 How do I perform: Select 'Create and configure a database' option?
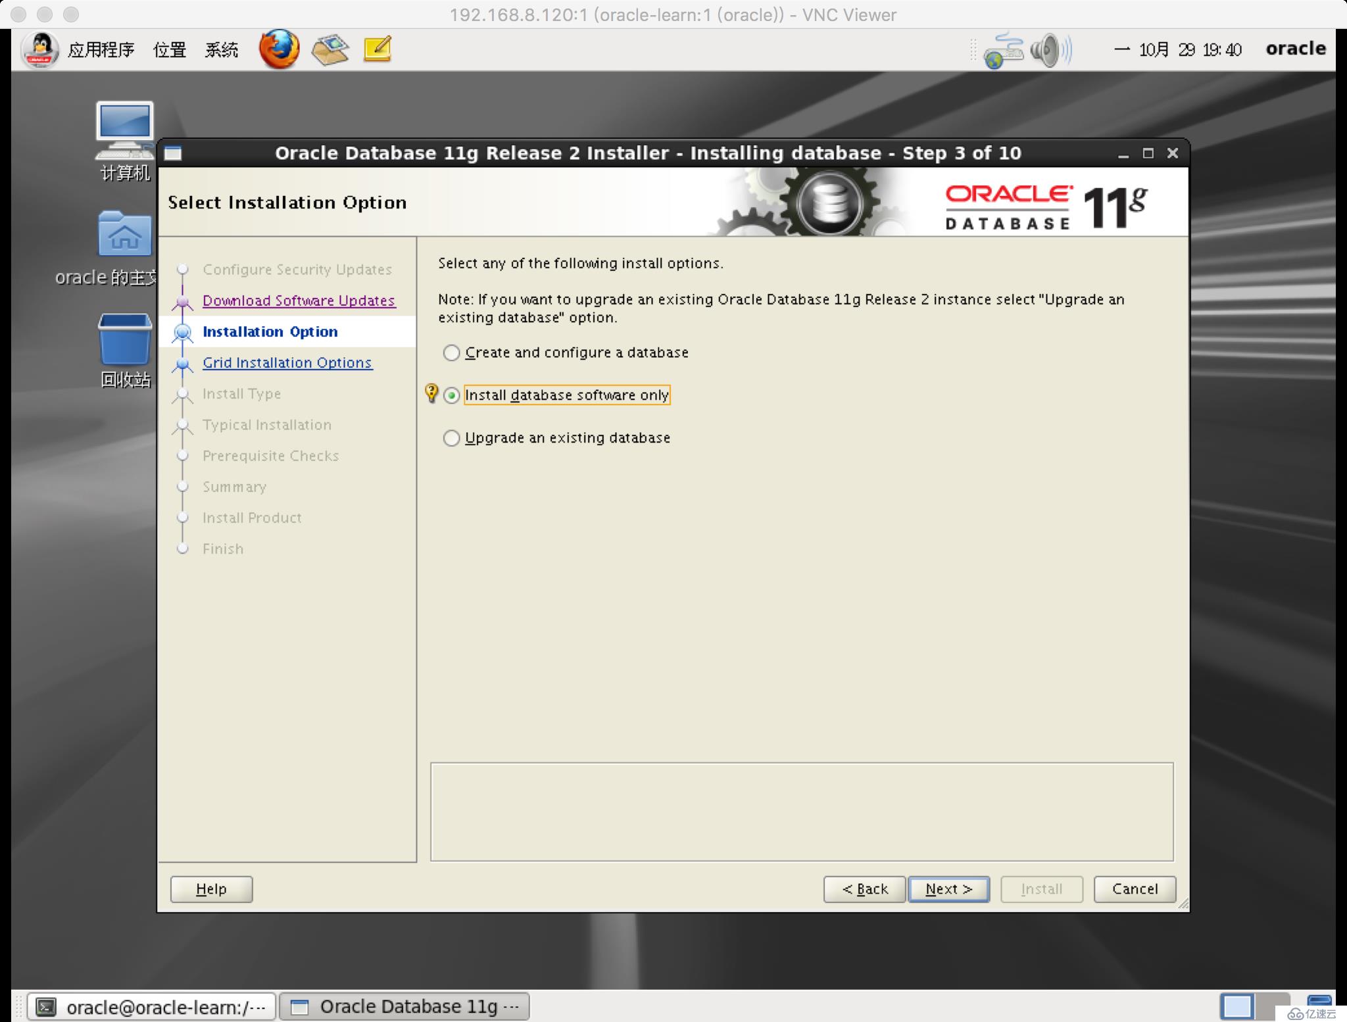(x=452, y=352)
